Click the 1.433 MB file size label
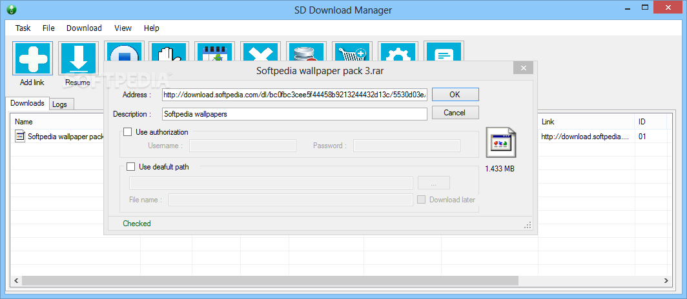 click(x=500, y=169)
